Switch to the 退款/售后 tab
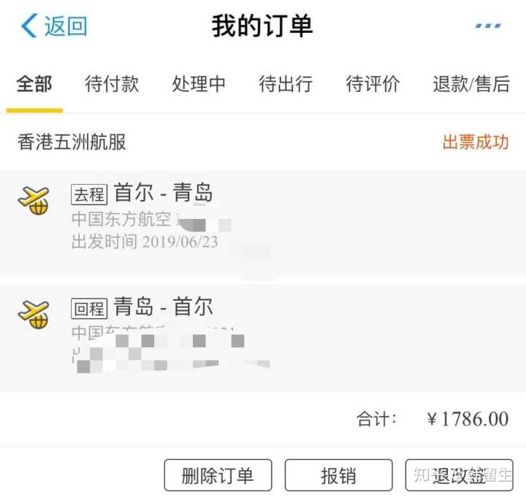Screen dimensions: 526x497 coord(471,84)
